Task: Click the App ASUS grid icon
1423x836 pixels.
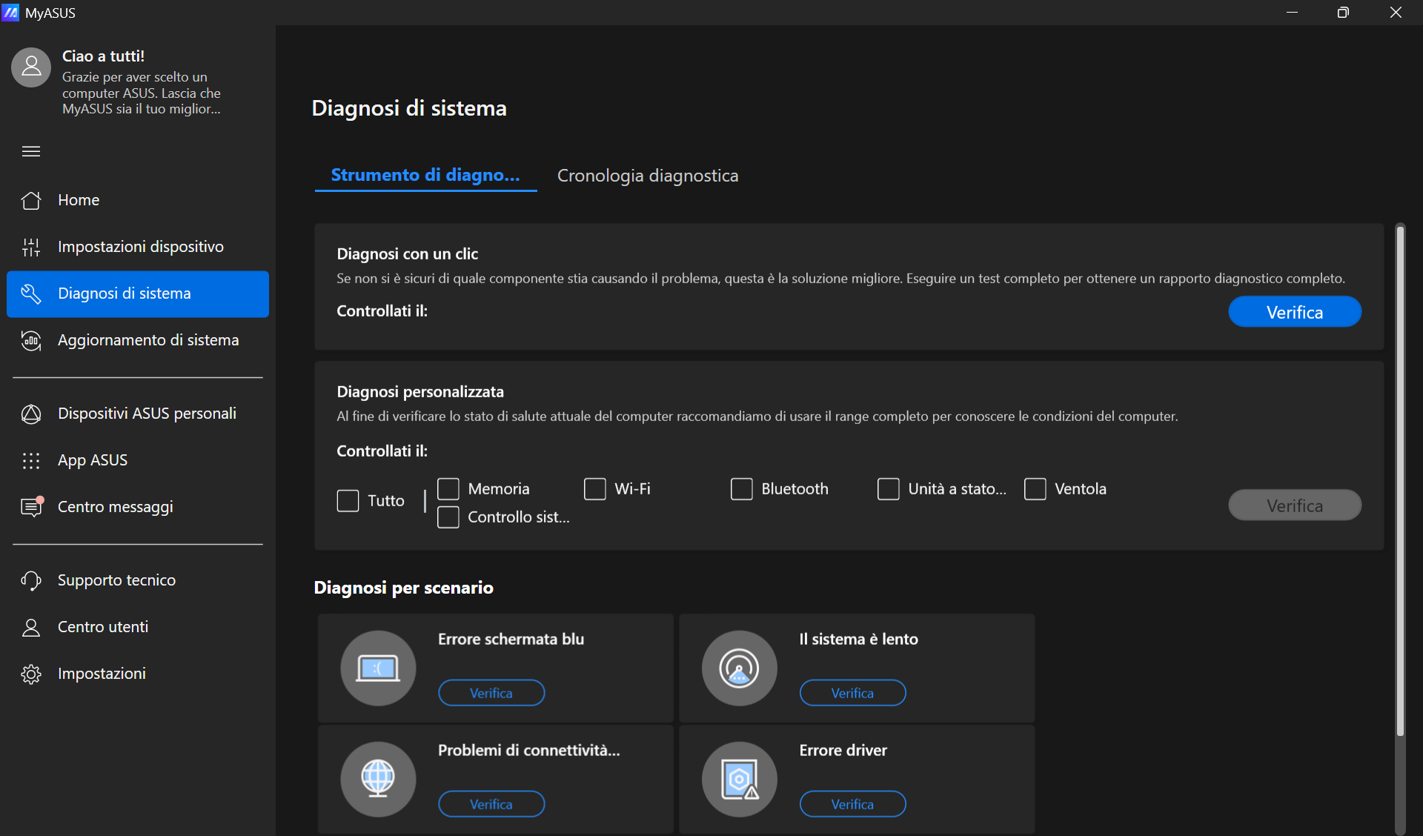Action: [31, 460]
